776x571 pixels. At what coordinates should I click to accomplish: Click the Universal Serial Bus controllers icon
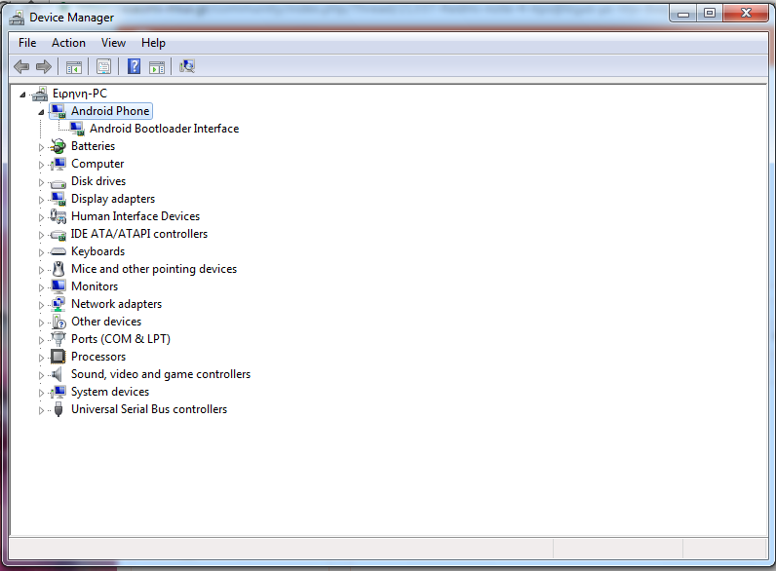point(58,409)
